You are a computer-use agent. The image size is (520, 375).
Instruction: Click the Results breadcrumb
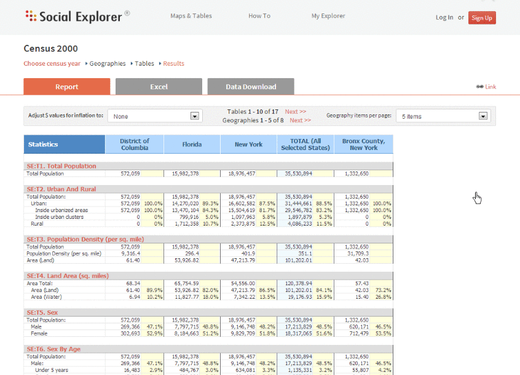click(173, 63)
